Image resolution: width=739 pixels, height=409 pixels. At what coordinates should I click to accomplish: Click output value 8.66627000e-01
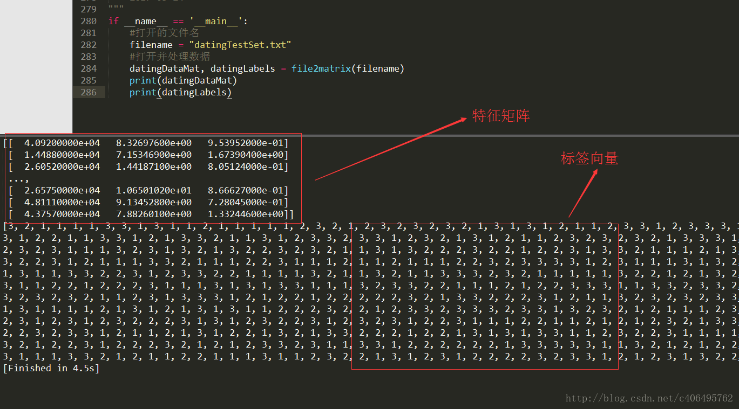coord(246,190)
